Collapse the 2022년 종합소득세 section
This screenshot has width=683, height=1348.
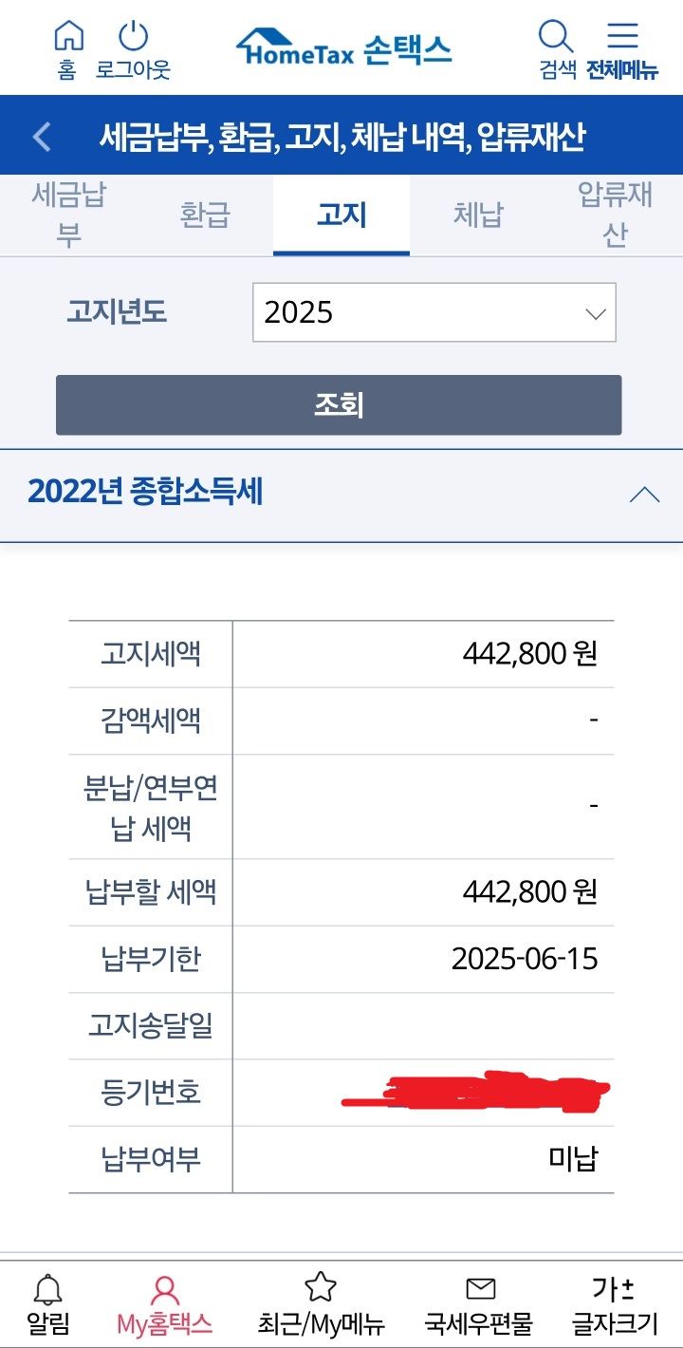[644, 495]
